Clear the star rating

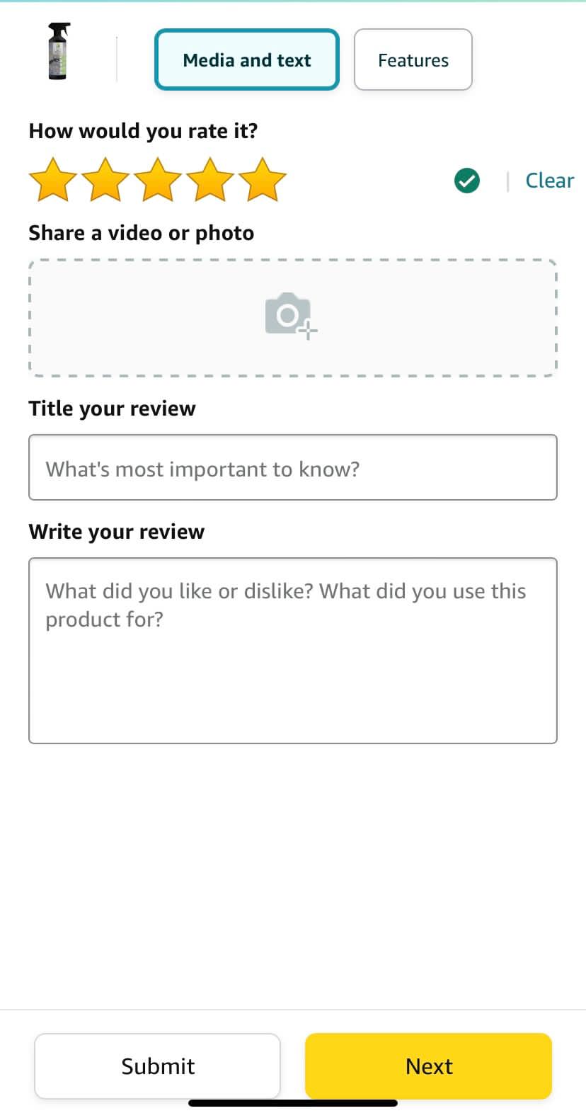pyautogui.click(x=550, y=181)
